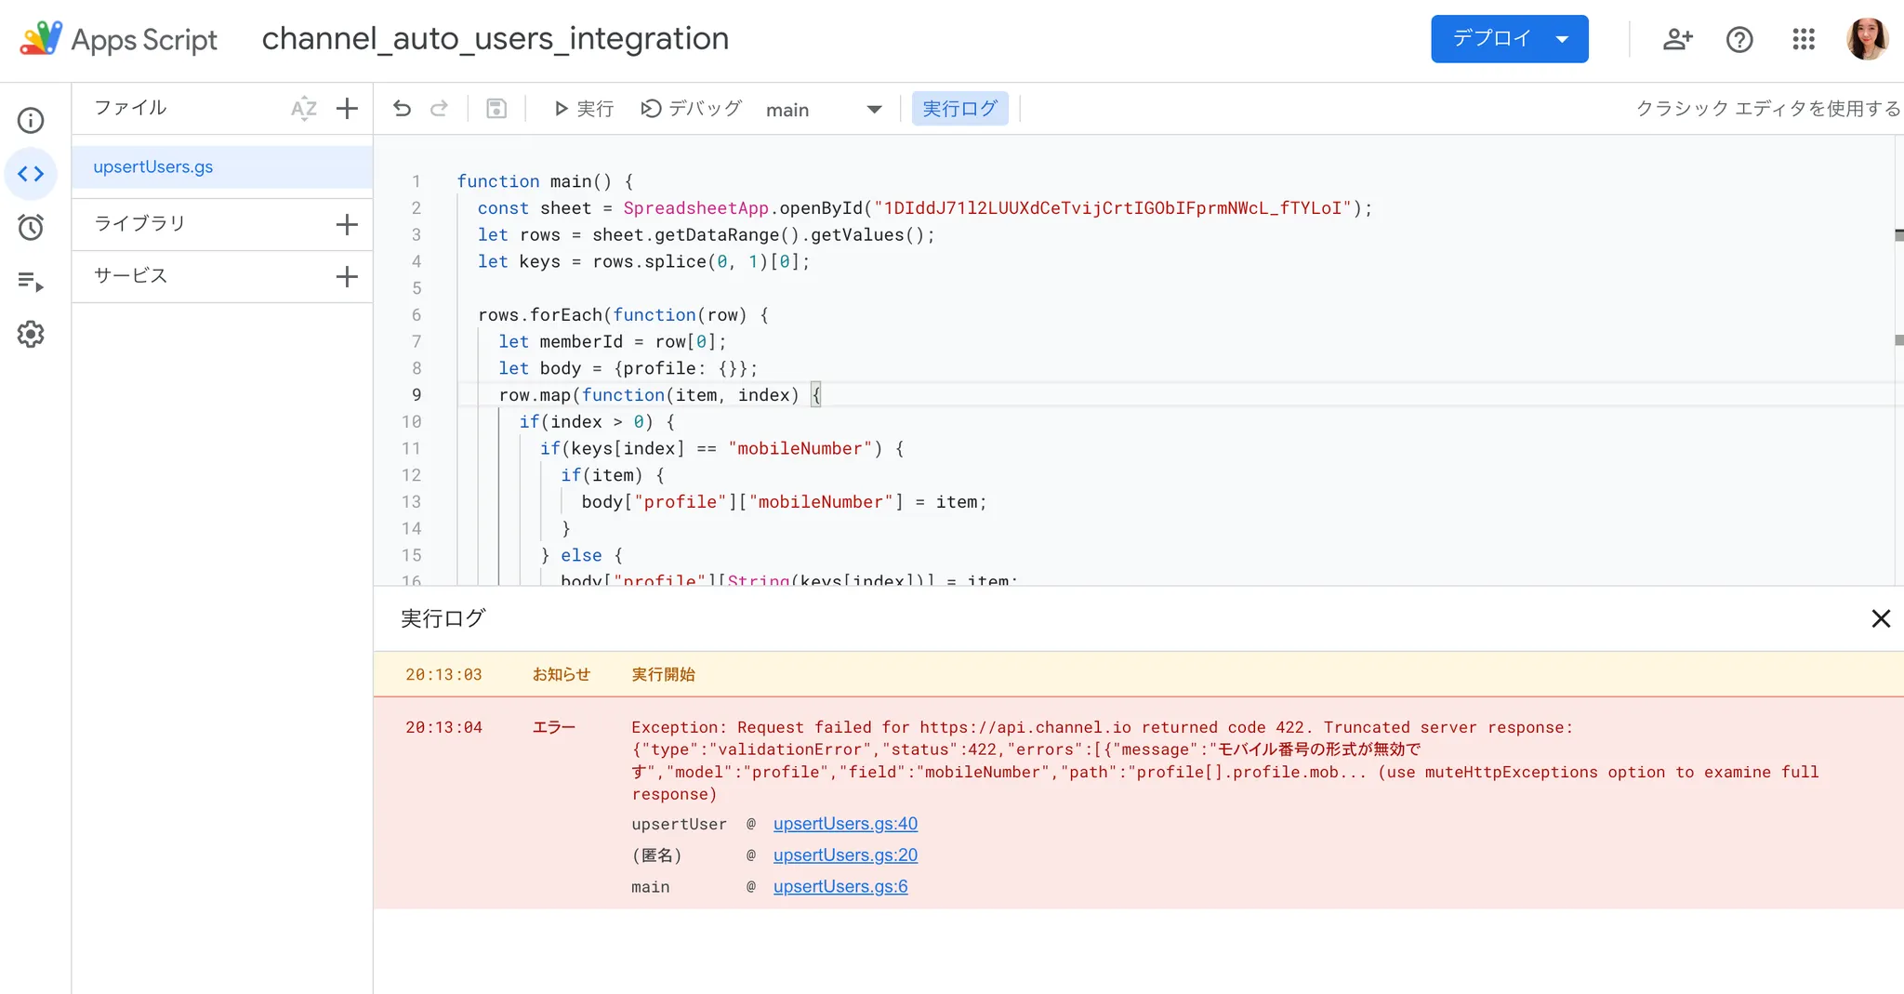Add a new file with plus icon
1904x994 pixels.
(347, 109)
